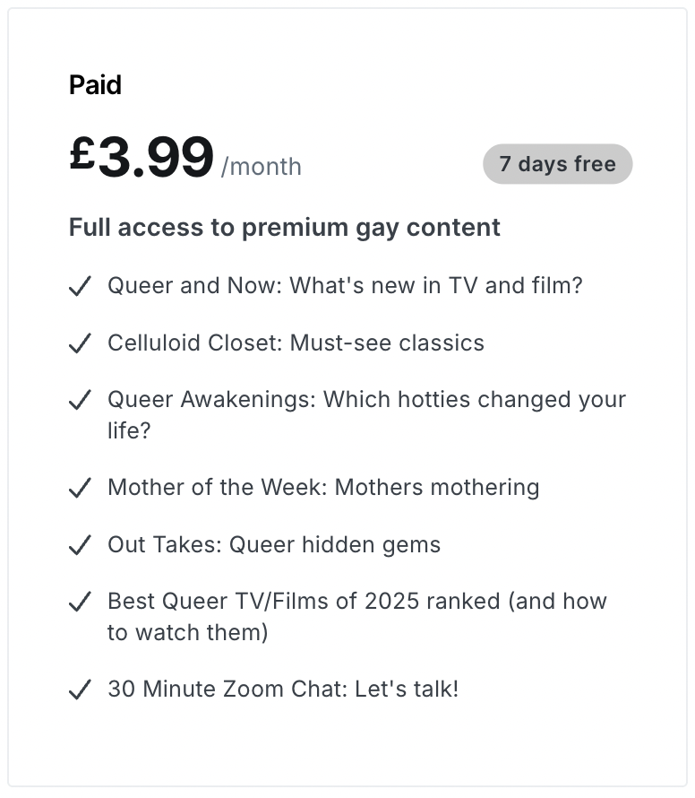Click checkmark beside Queer Awakenings item
This screenshot has height=798, width=695.
[x=81, y=401]
